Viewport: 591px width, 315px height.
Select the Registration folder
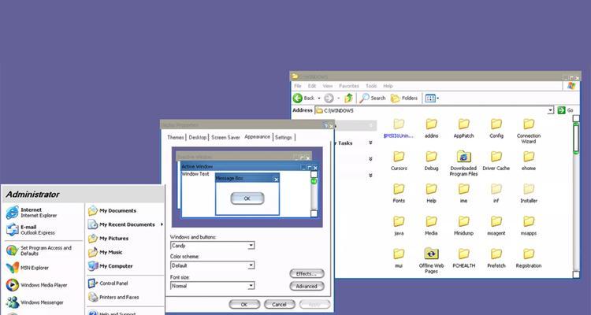[529, 258]
